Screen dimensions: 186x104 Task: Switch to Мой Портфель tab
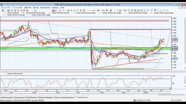coord(31,97)
